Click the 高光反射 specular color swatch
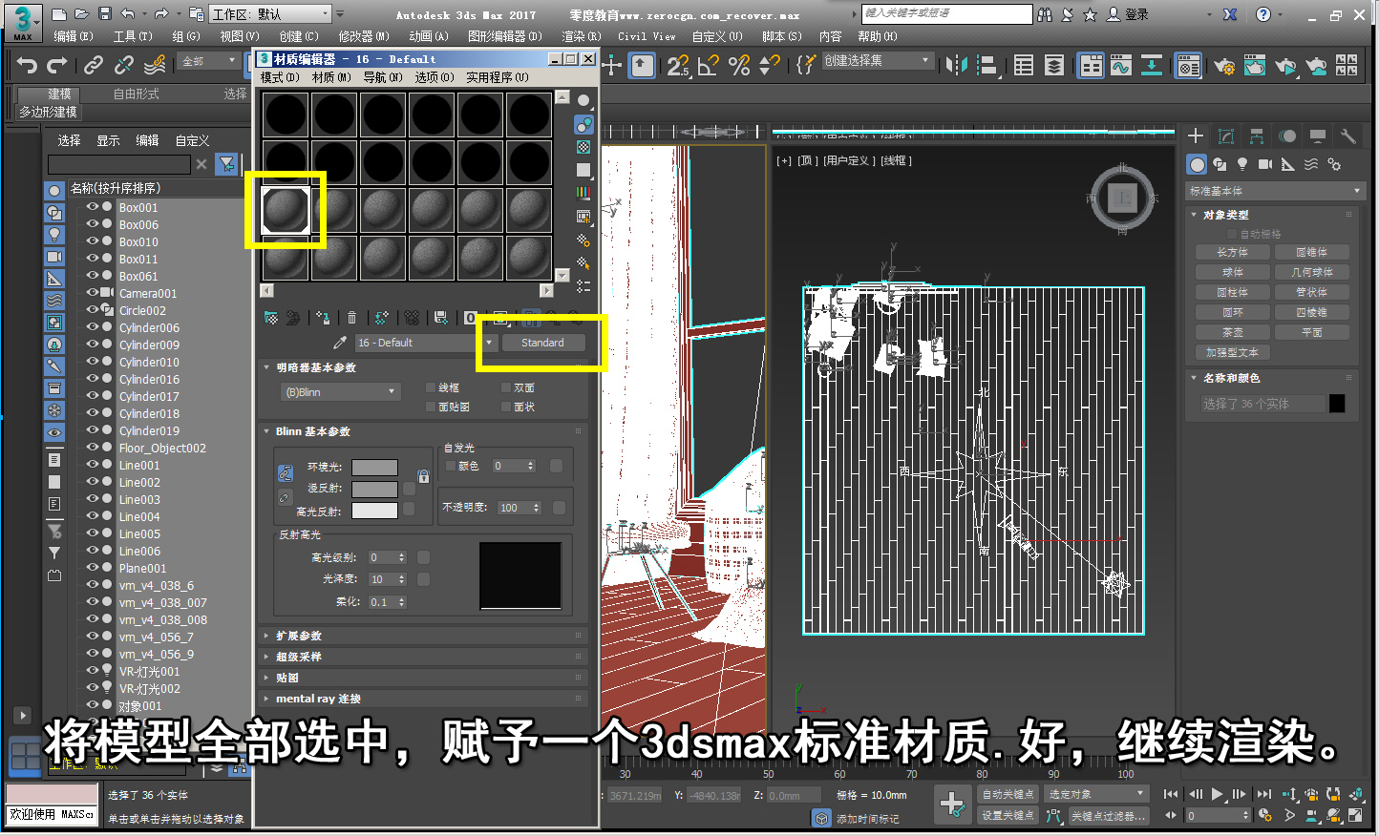This screenshot has width=1379, height=836. [x=374, y=511]
